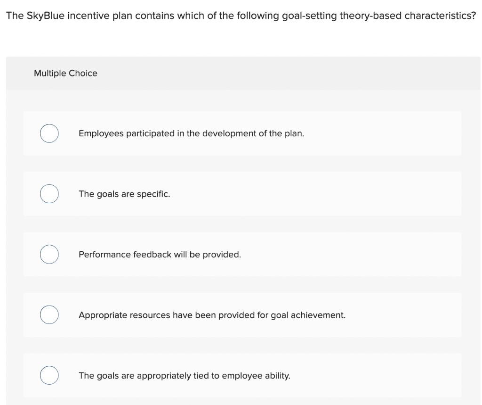Viewport: 482px width, 405px height.
Task: Click the first answer option row
Action: pos(242,133)
